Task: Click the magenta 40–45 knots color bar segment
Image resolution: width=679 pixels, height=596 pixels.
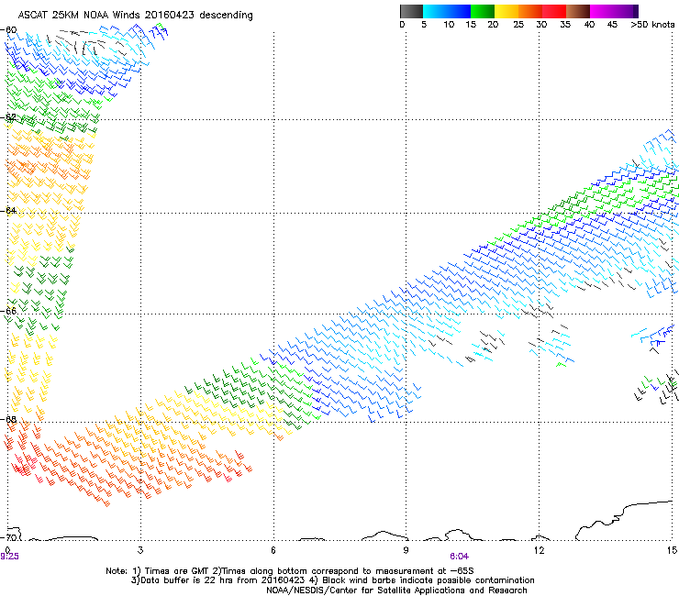Action: pyautogui.click(x=602, y=11)
